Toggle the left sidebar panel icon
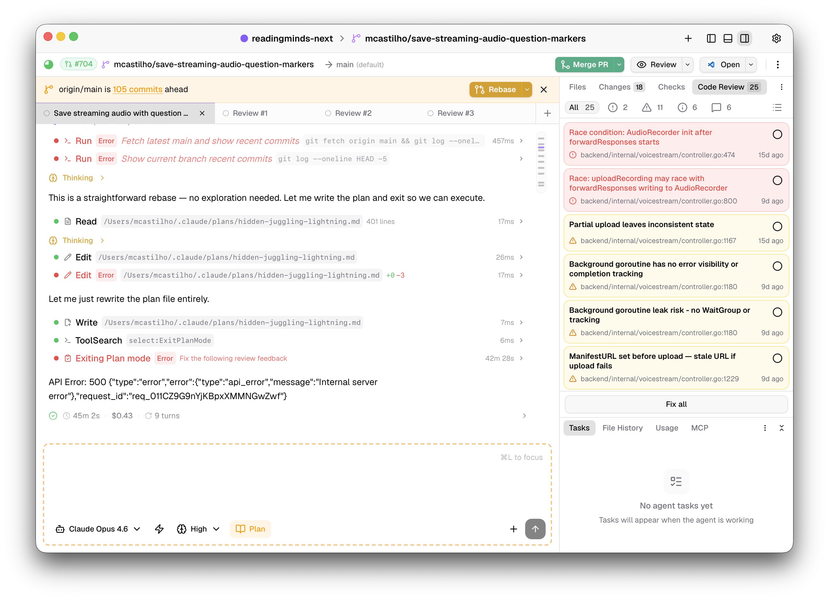 tap(711, 38)
